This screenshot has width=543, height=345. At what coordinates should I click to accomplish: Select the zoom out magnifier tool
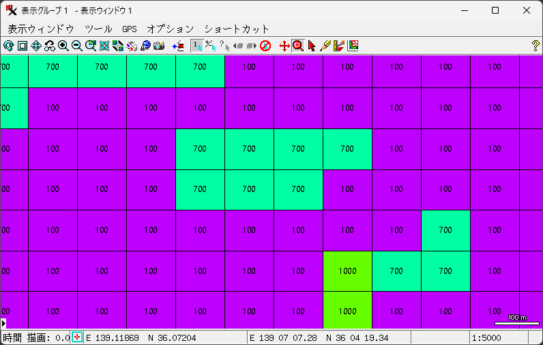tap(77, 46)
